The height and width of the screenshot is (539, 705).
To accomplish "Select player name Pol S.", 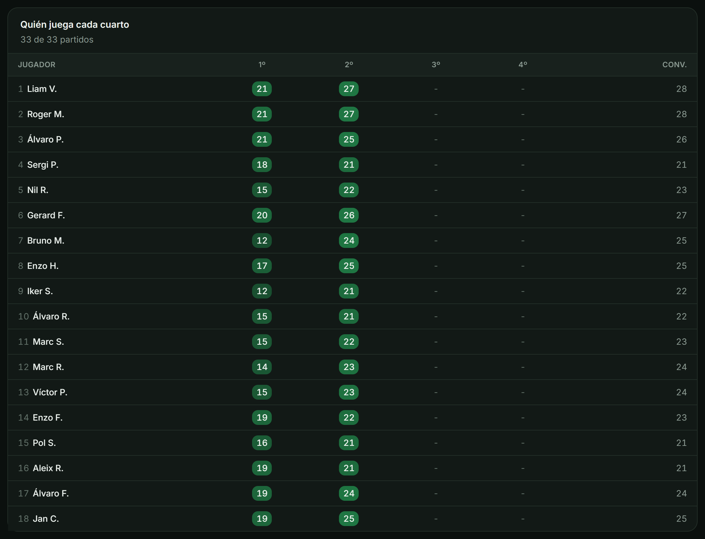I will click(x=44, y=443).
